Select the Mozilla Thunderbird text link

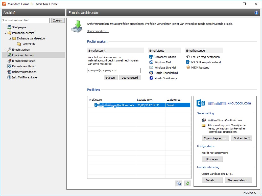click(166, 73)
